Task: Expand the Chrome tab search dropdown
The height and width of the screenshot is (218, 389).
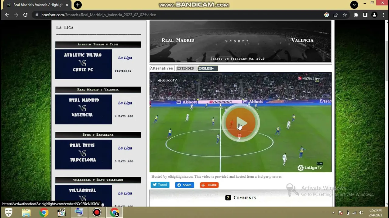Action: point(354,5)
